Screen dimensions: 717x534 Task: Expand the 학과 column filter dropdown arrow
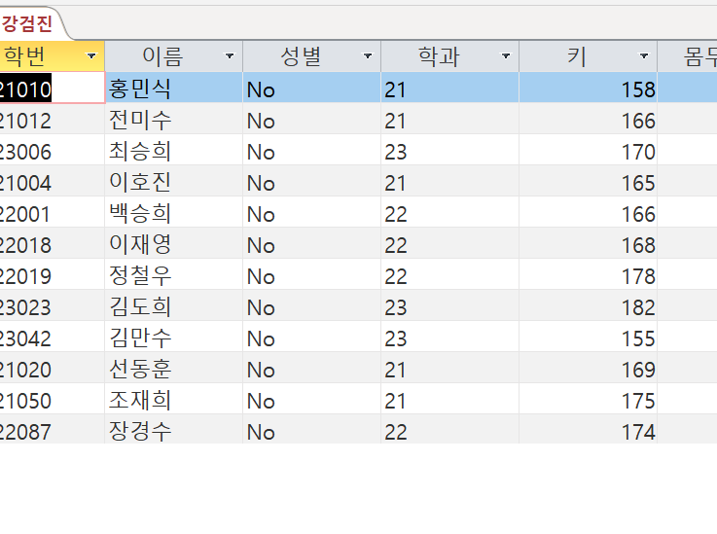(x=506, y=56)
